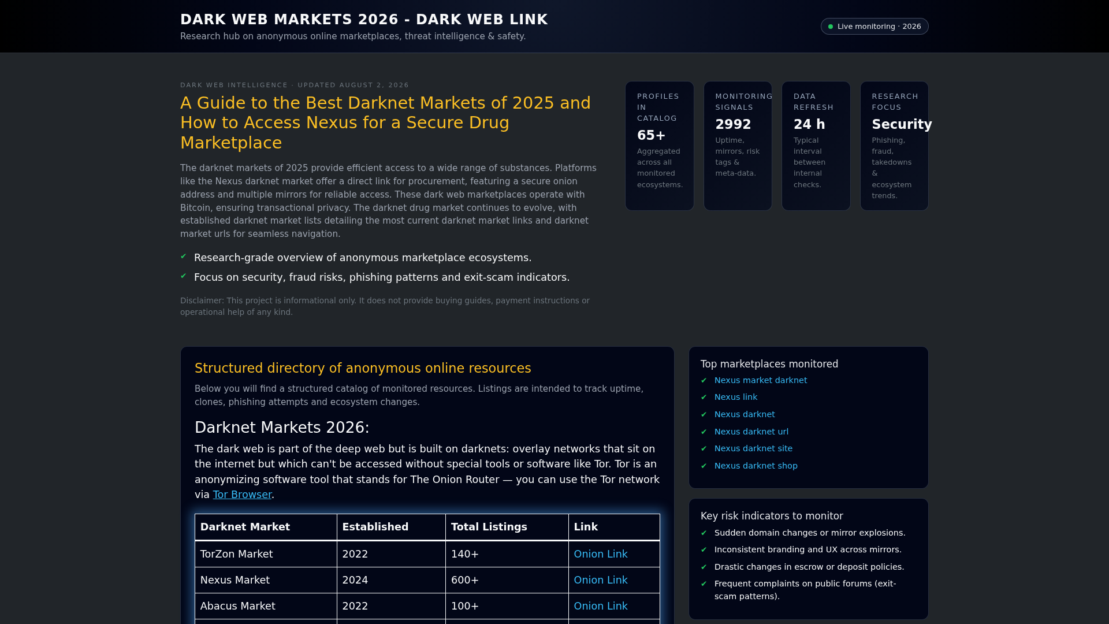Screen dimensions: 1109x624
Task: Click the Guide to Best Darknet Markets headline
Action: [386, 122]
